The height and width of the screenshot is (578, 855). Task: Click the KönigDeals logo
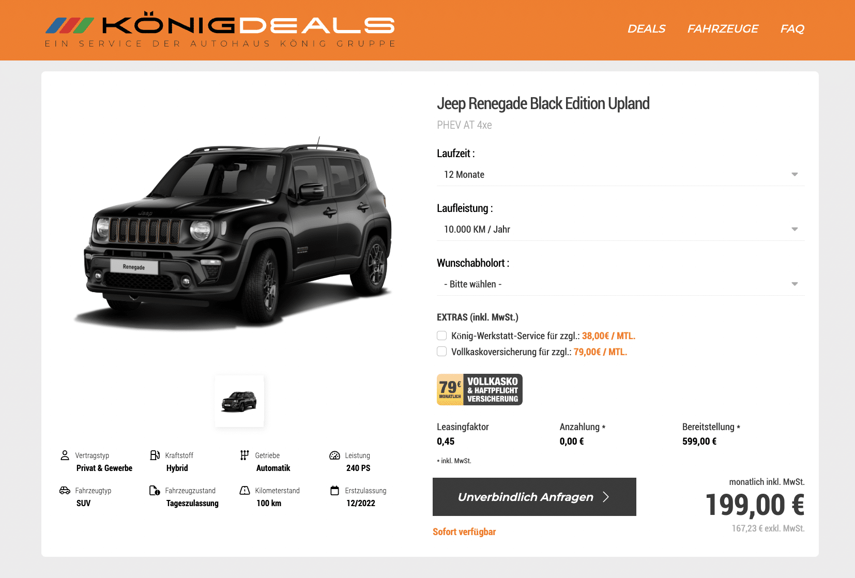(220, 29)
